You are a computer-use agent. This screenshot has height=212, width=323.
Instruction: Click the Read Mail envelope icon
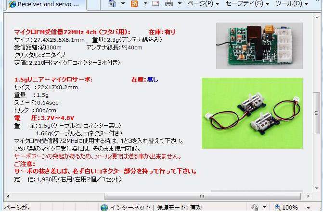(155, 3)
